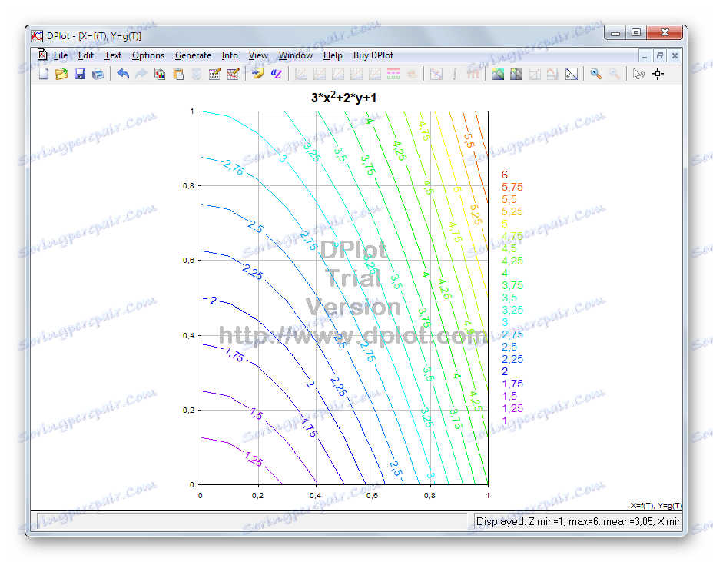
Task: Open the Help menu
Action: [333, 55]
